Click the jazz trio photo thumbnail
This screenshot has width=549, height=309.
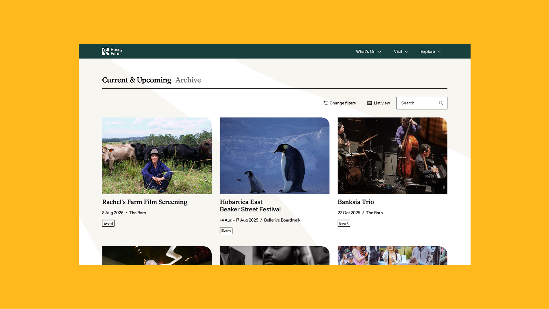coord(392,156)
